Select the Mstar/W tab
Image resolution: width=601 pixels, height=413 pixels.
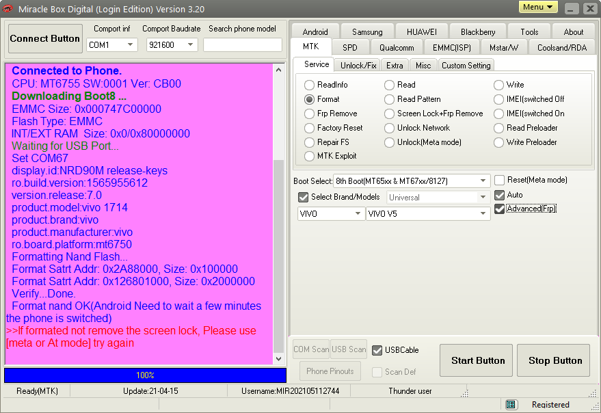(x=504, y=48)
